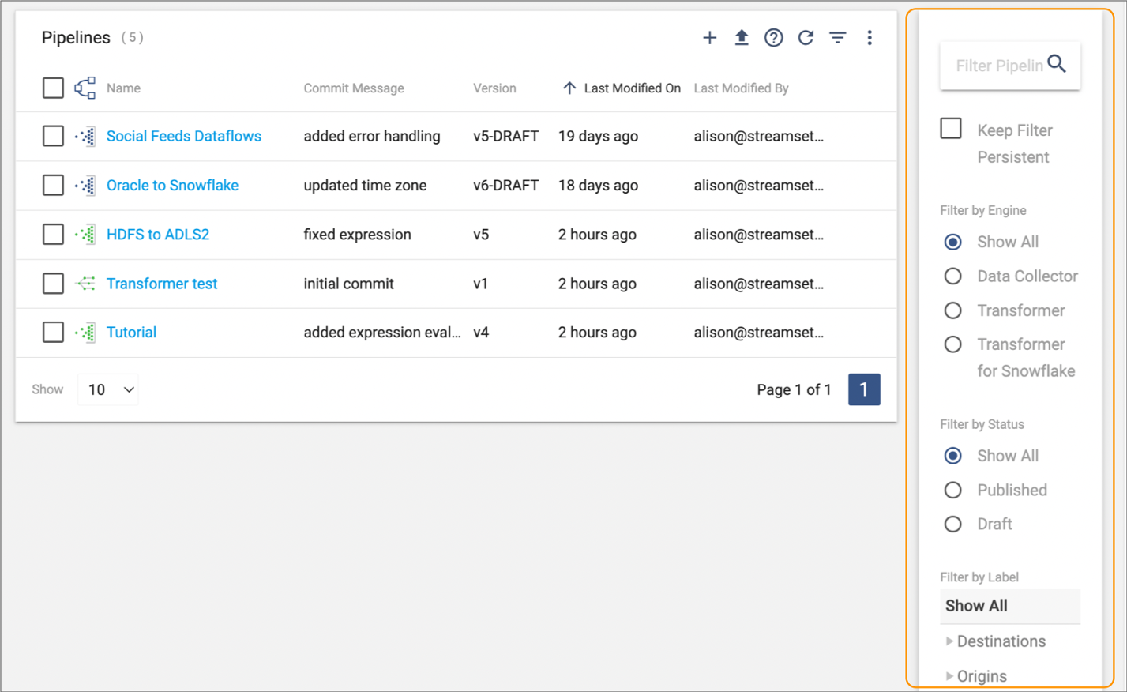Check the Oracle to Snowflake row checkbox
The image size is (1127, 692).
[53, 185]
